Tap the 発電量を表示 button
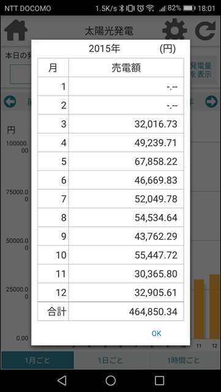 click(201, 70)
